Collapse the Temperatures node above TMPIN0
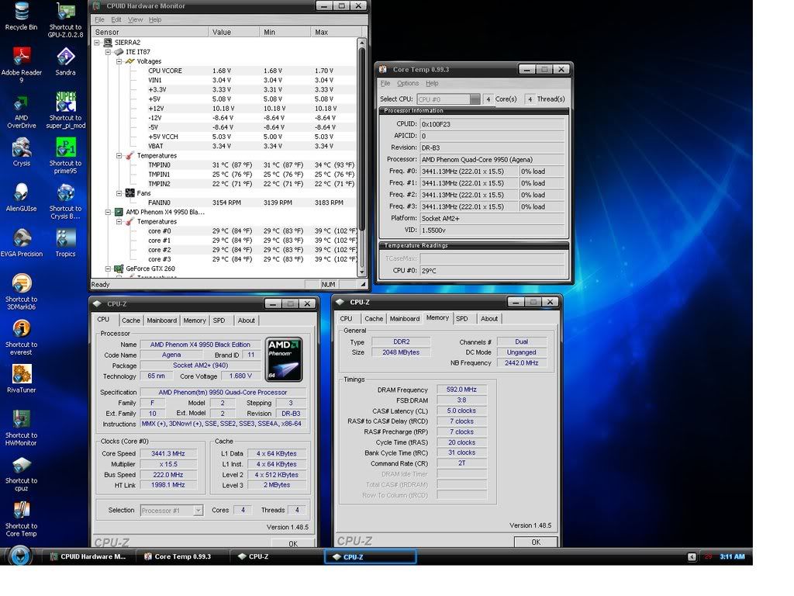 119,155
